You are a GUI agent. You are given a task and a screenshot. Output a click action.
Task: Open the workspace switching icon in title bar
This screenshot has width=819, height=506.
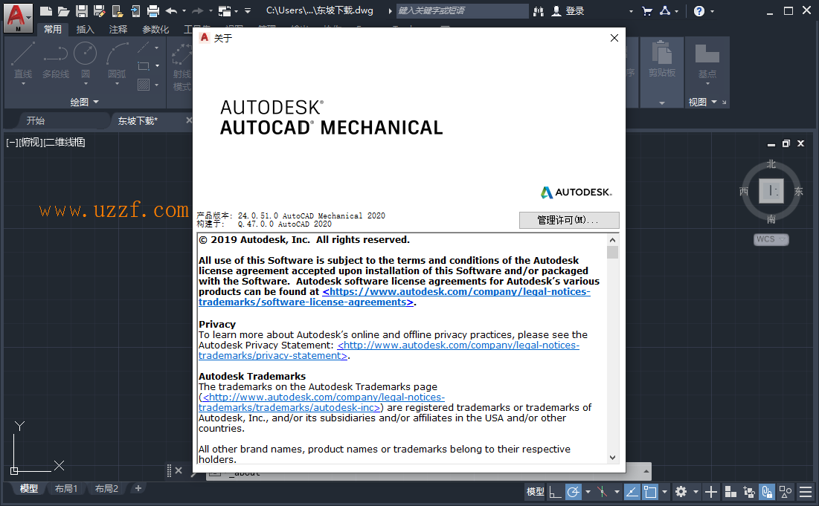pos(225,10)
